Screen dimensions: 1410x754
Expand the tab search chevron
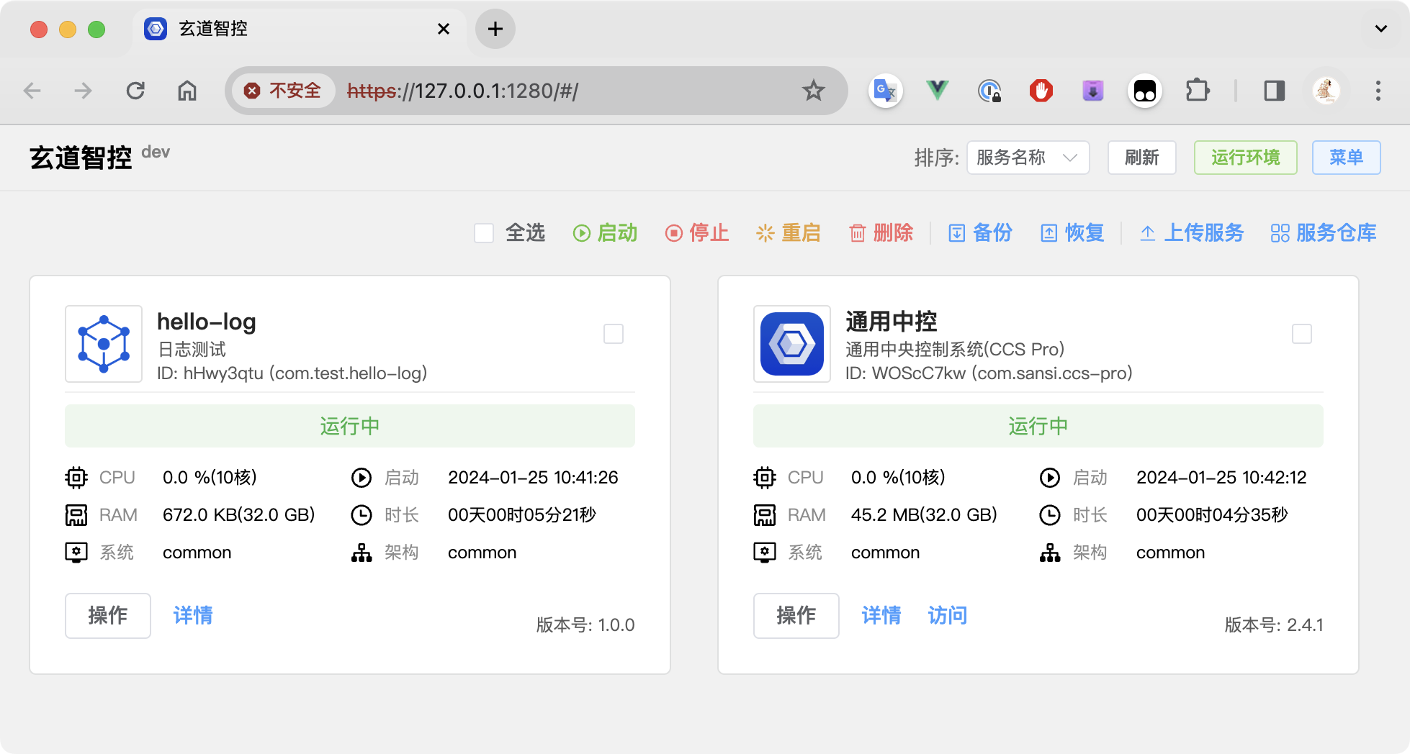coord(1381,29)
